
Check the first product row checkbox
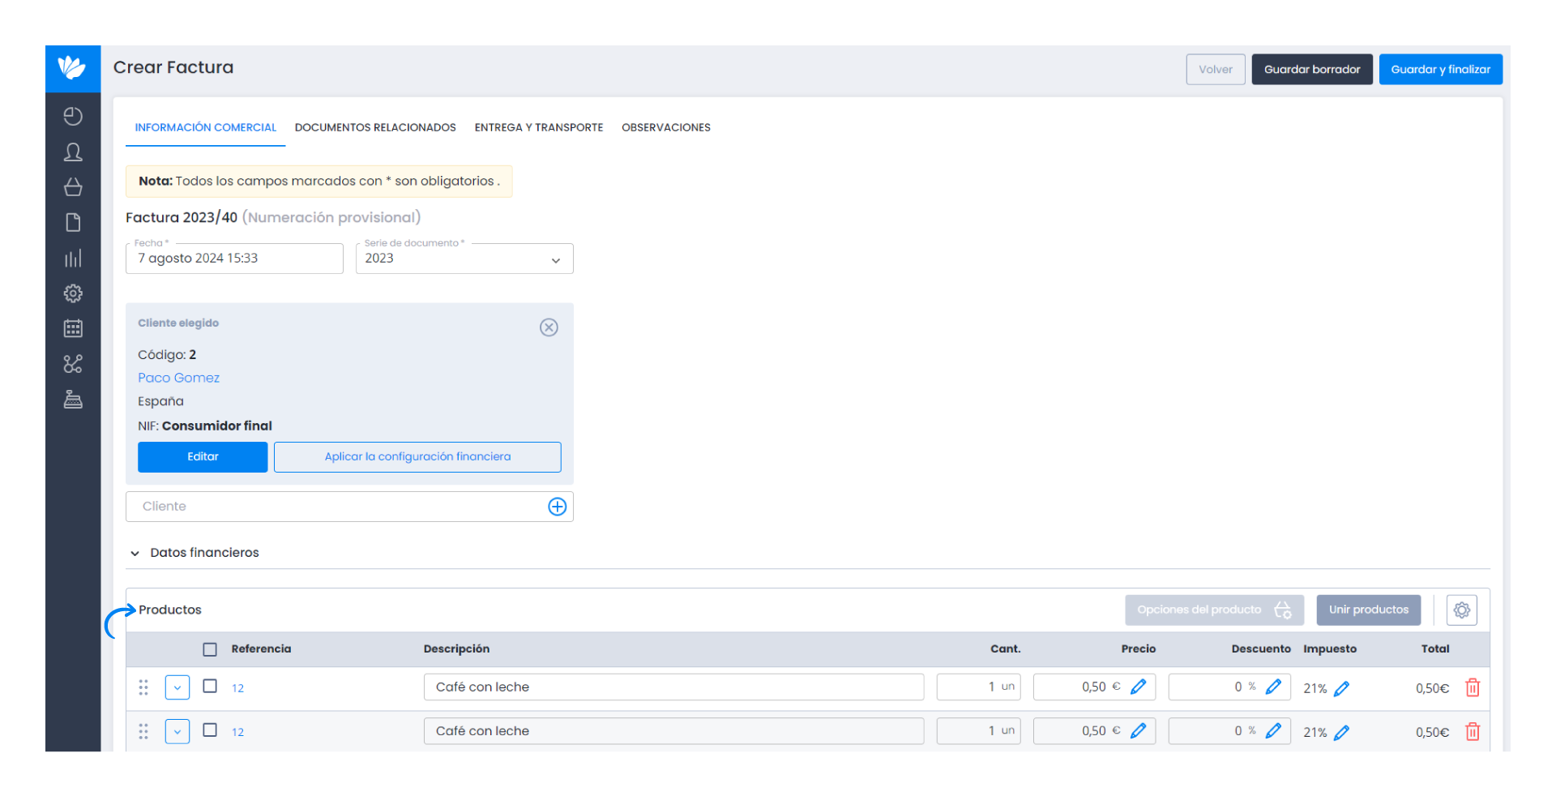(210, 686)
